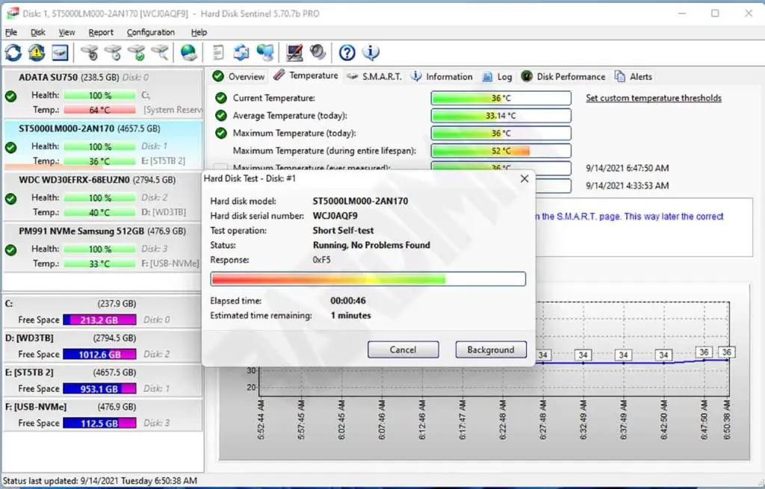The width and height of the screenshot is (765, 489).
Task: Click the green health icon for ST5000LM000
Action: click(10, 147)
